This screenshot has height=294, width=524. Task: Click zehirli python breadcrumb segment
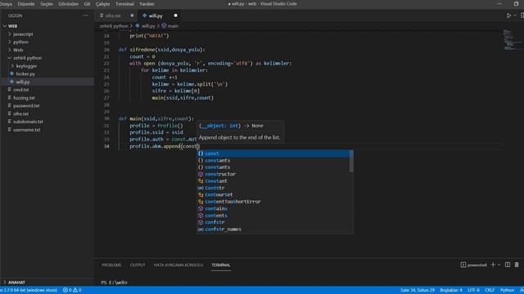114,26
